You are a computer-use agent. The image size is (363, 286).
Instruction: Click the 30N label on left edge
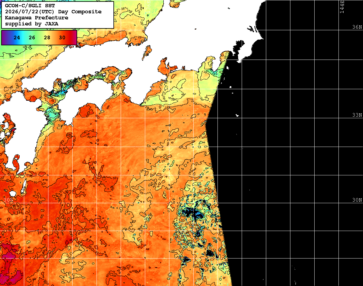tap(8, 200)
